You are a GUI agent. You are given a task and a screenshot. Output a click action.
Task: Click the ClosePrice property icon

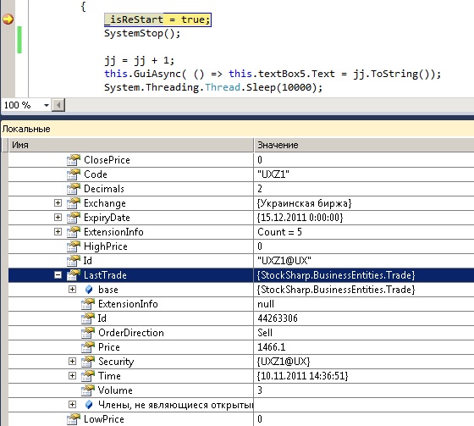pos(74,160)
